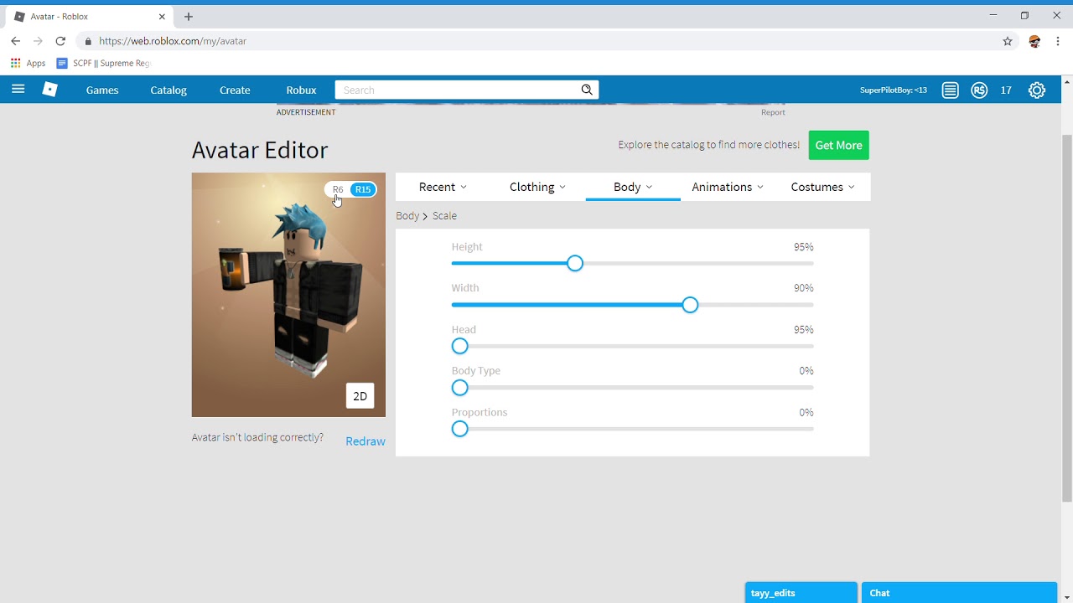This screenshot has height=603, width=1073.
Task: Click the green Get More button
Action: 838,145
